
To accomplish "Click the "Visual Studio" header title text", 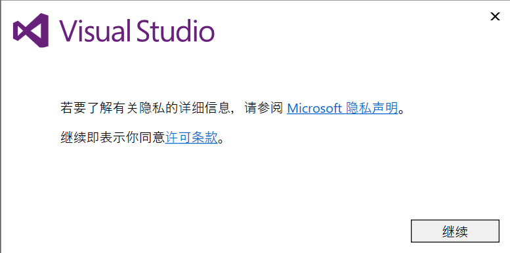I will coord(137,30).
